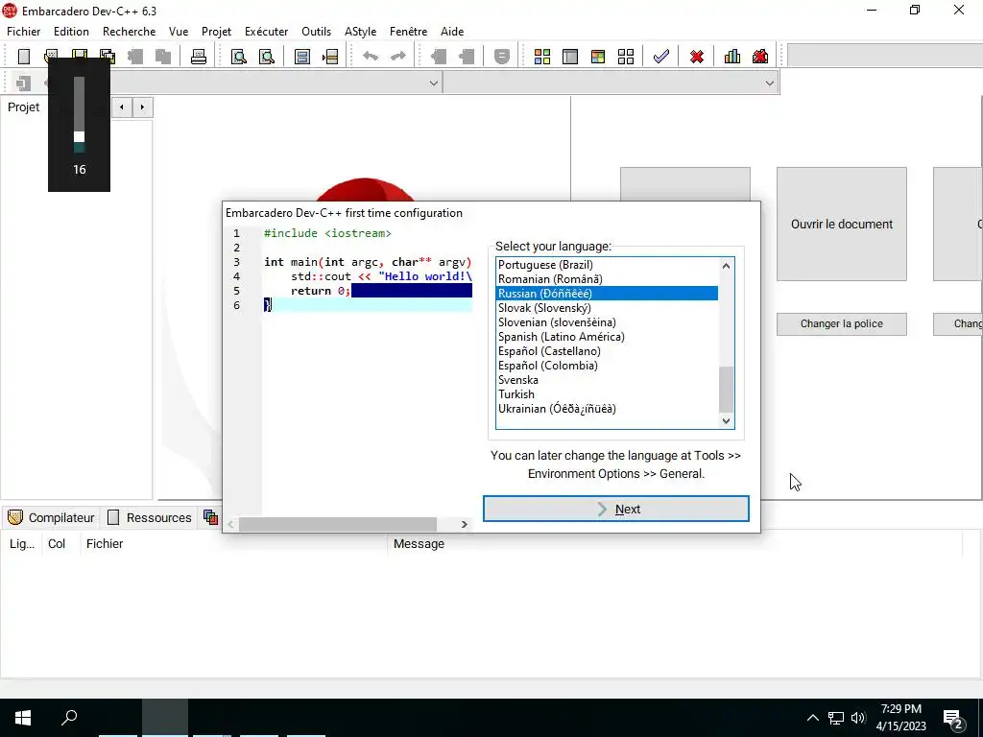Click the Run program toolbar icon
This screenshot has height=737, width=983.
570,57
